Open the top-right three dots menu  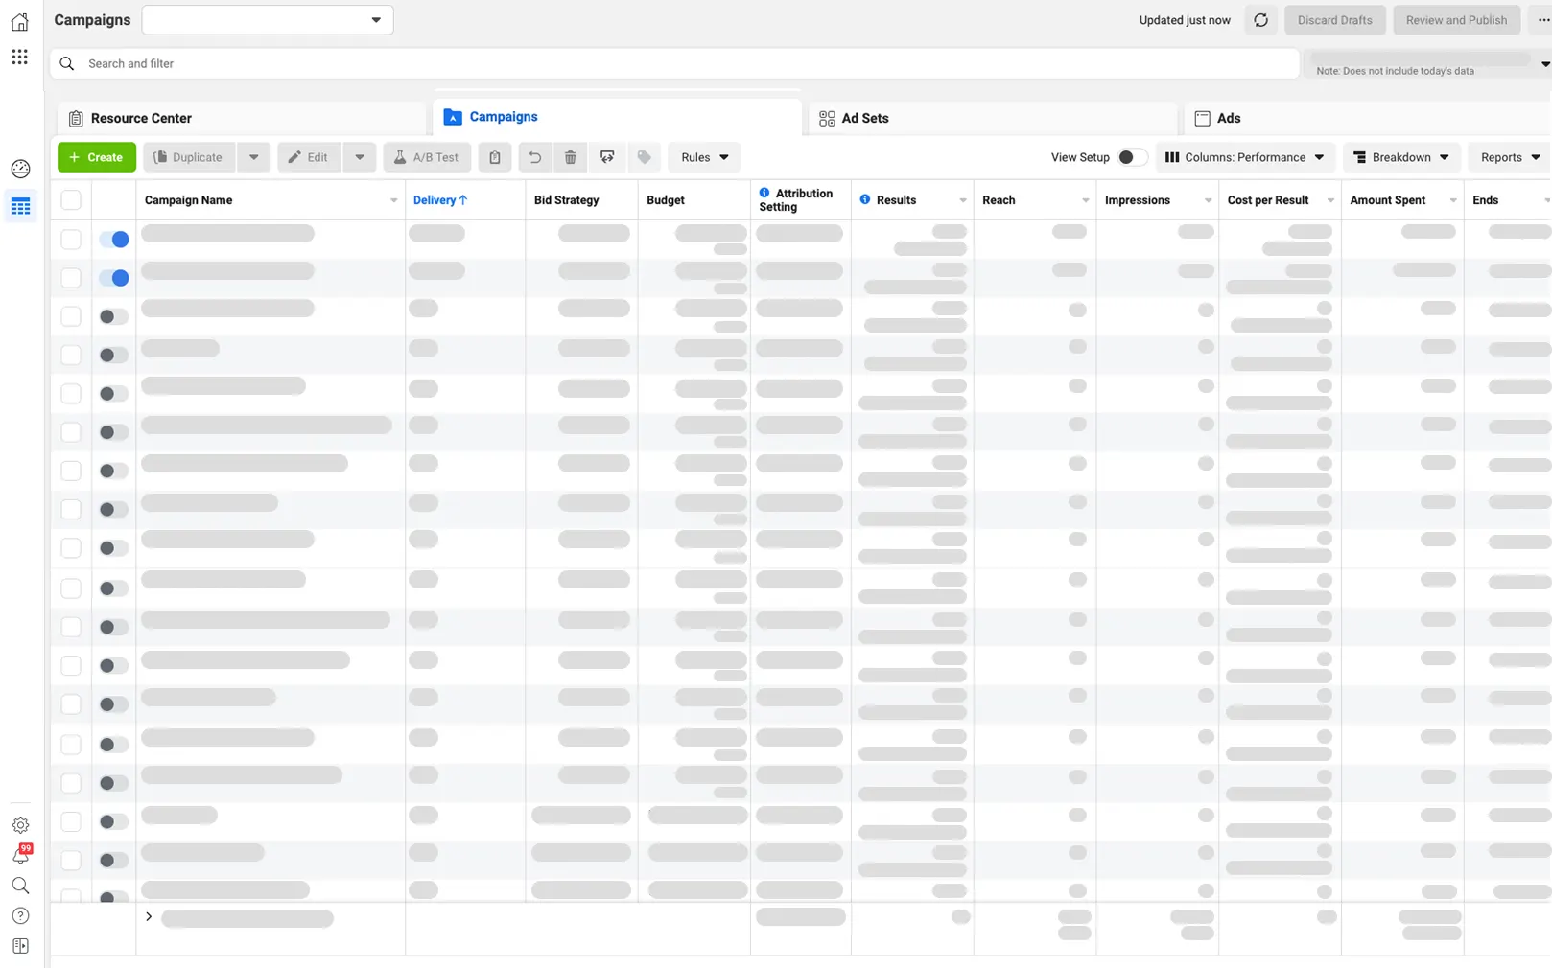click(1542, 20)
